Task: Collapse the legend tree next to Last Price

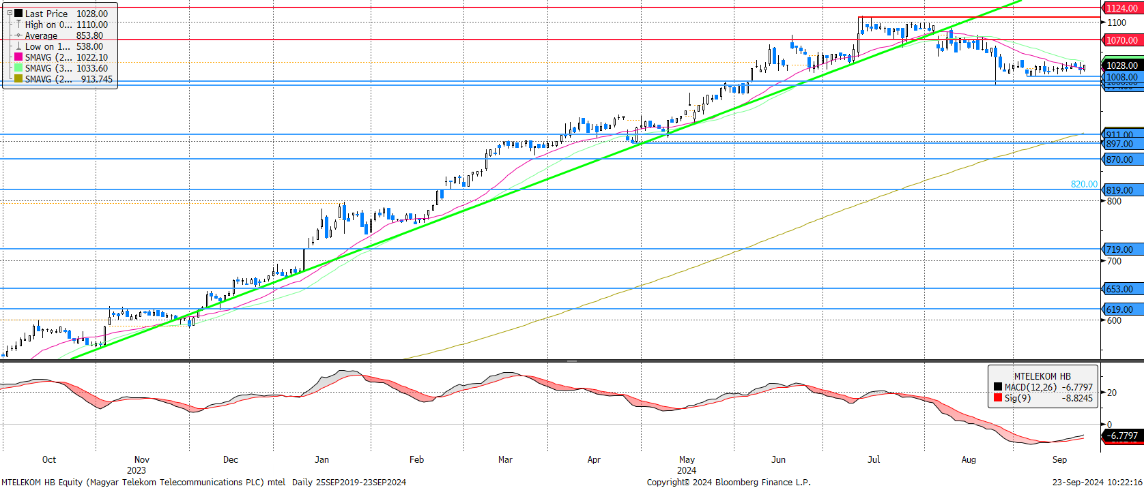Action: [x=10, y=13]
